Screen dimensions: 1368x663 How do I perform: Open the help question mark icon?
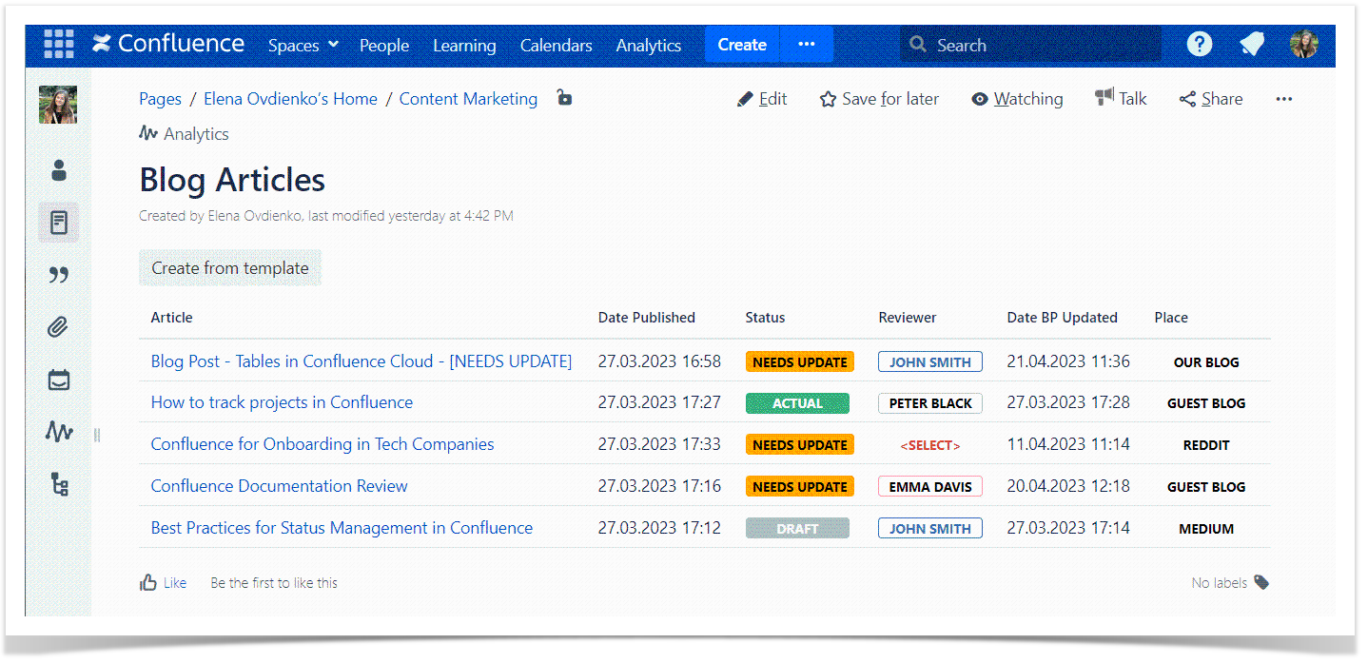coord(1200,44)
